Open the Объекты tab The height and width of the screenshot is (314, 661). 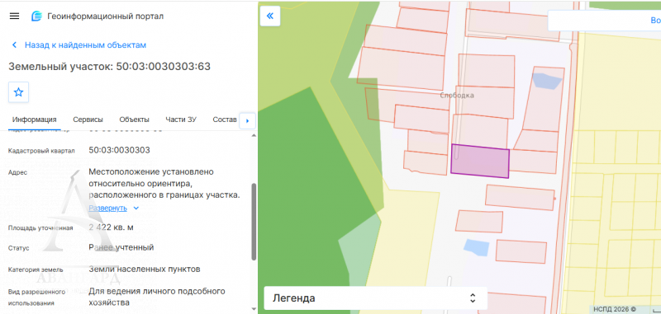click(134, 120)
